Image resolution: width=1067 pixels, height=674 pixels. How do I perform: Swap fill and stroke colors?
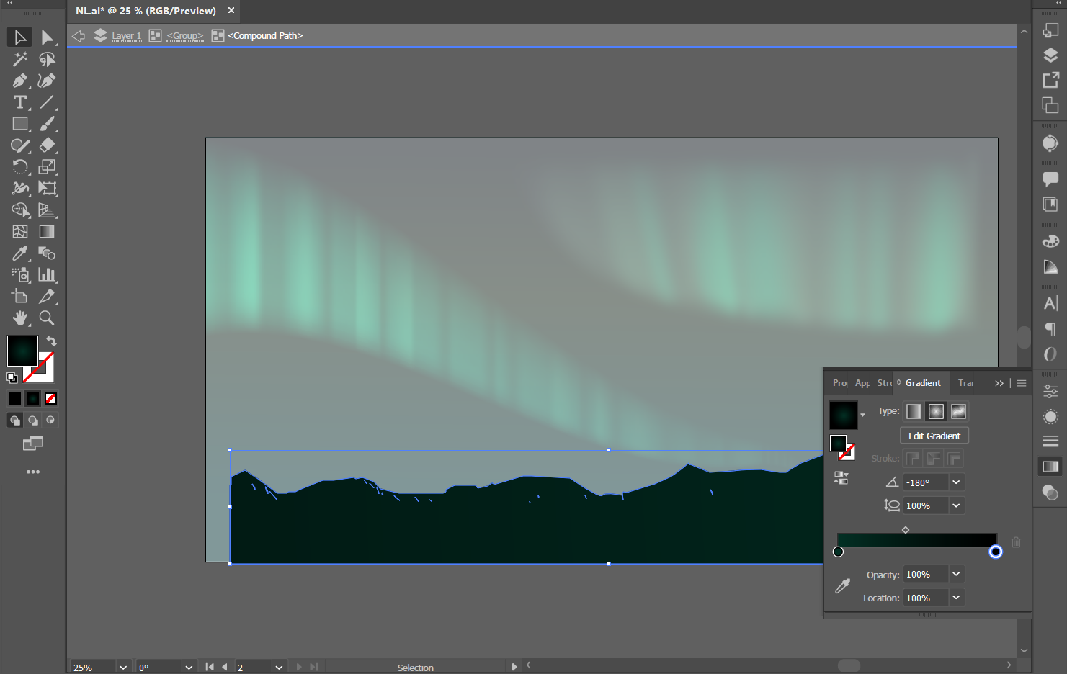51,341
